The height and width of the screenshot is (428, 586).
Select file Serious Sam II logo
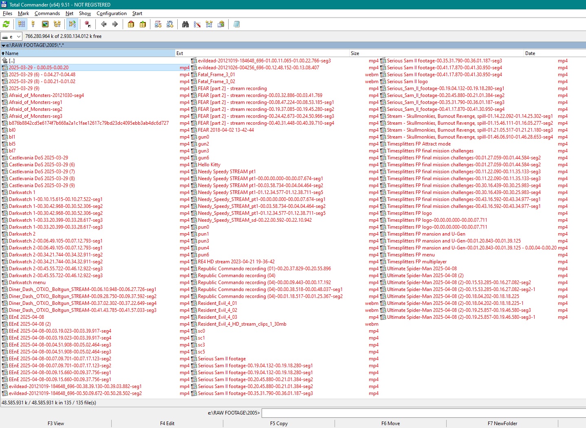[408, 82]
